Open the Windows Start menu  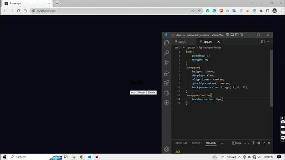tap(4, 157)
